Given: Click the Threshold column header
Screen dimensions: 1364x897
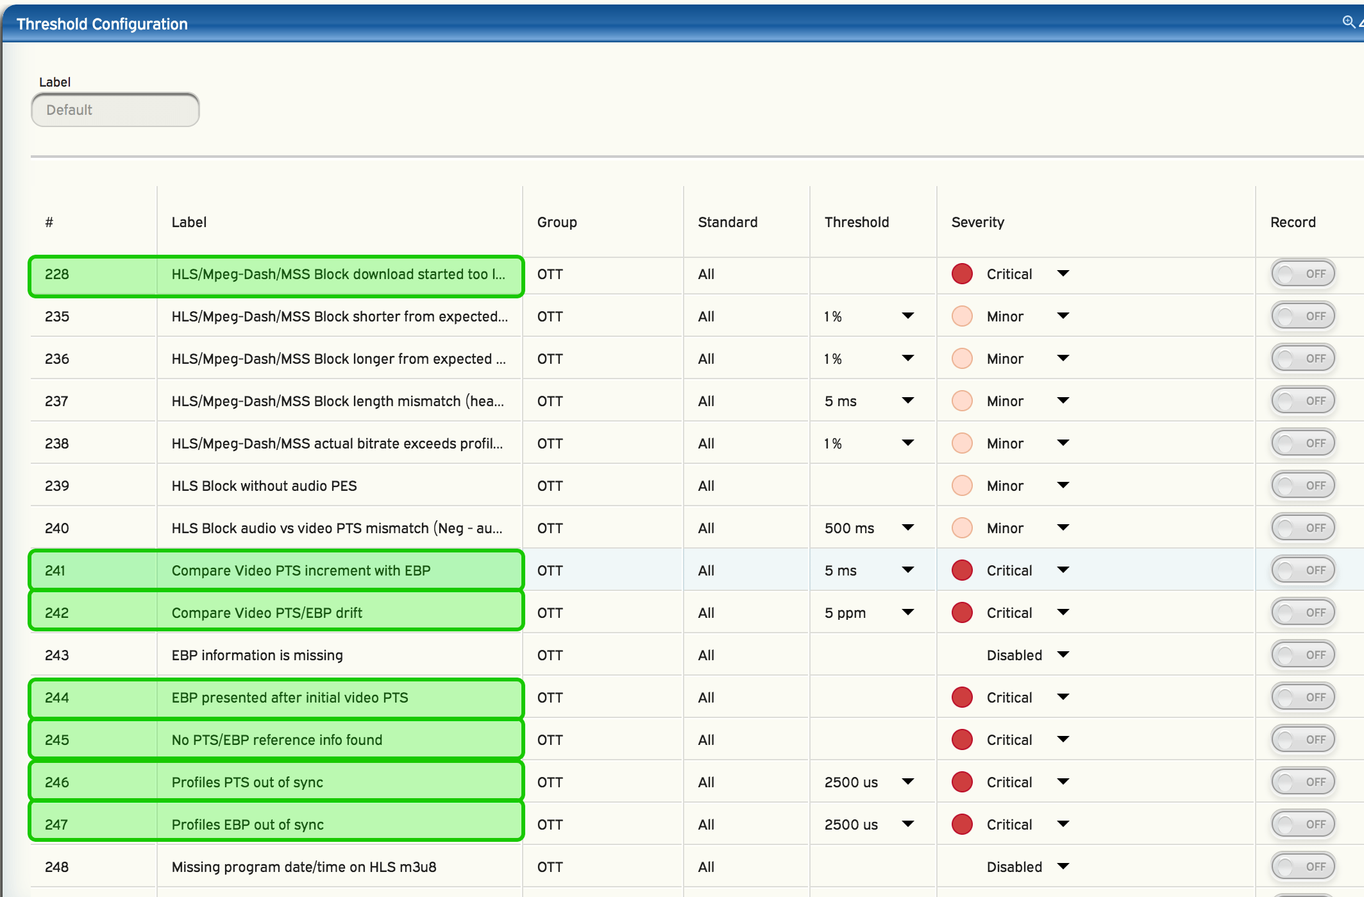Looking at the screenshot, I should click(x=856, y=222).
